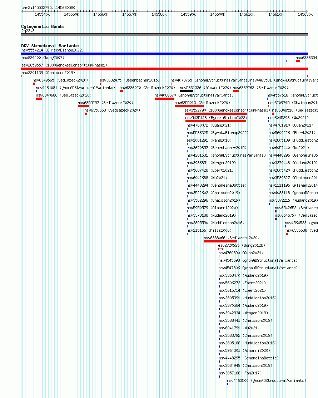The image size is (318, 398).
Task: Click the nsv5554214 (ByrskaBishop2022) variant label
Action: pyautogui.click(x=53, y=50)
